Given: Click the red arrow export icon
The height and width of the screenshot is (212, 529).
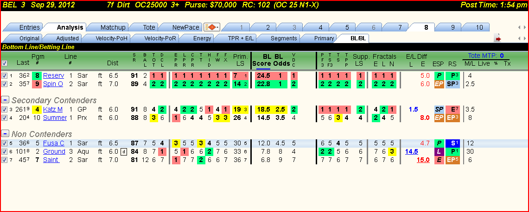Looking at the screenshot, I should point(498,39).
